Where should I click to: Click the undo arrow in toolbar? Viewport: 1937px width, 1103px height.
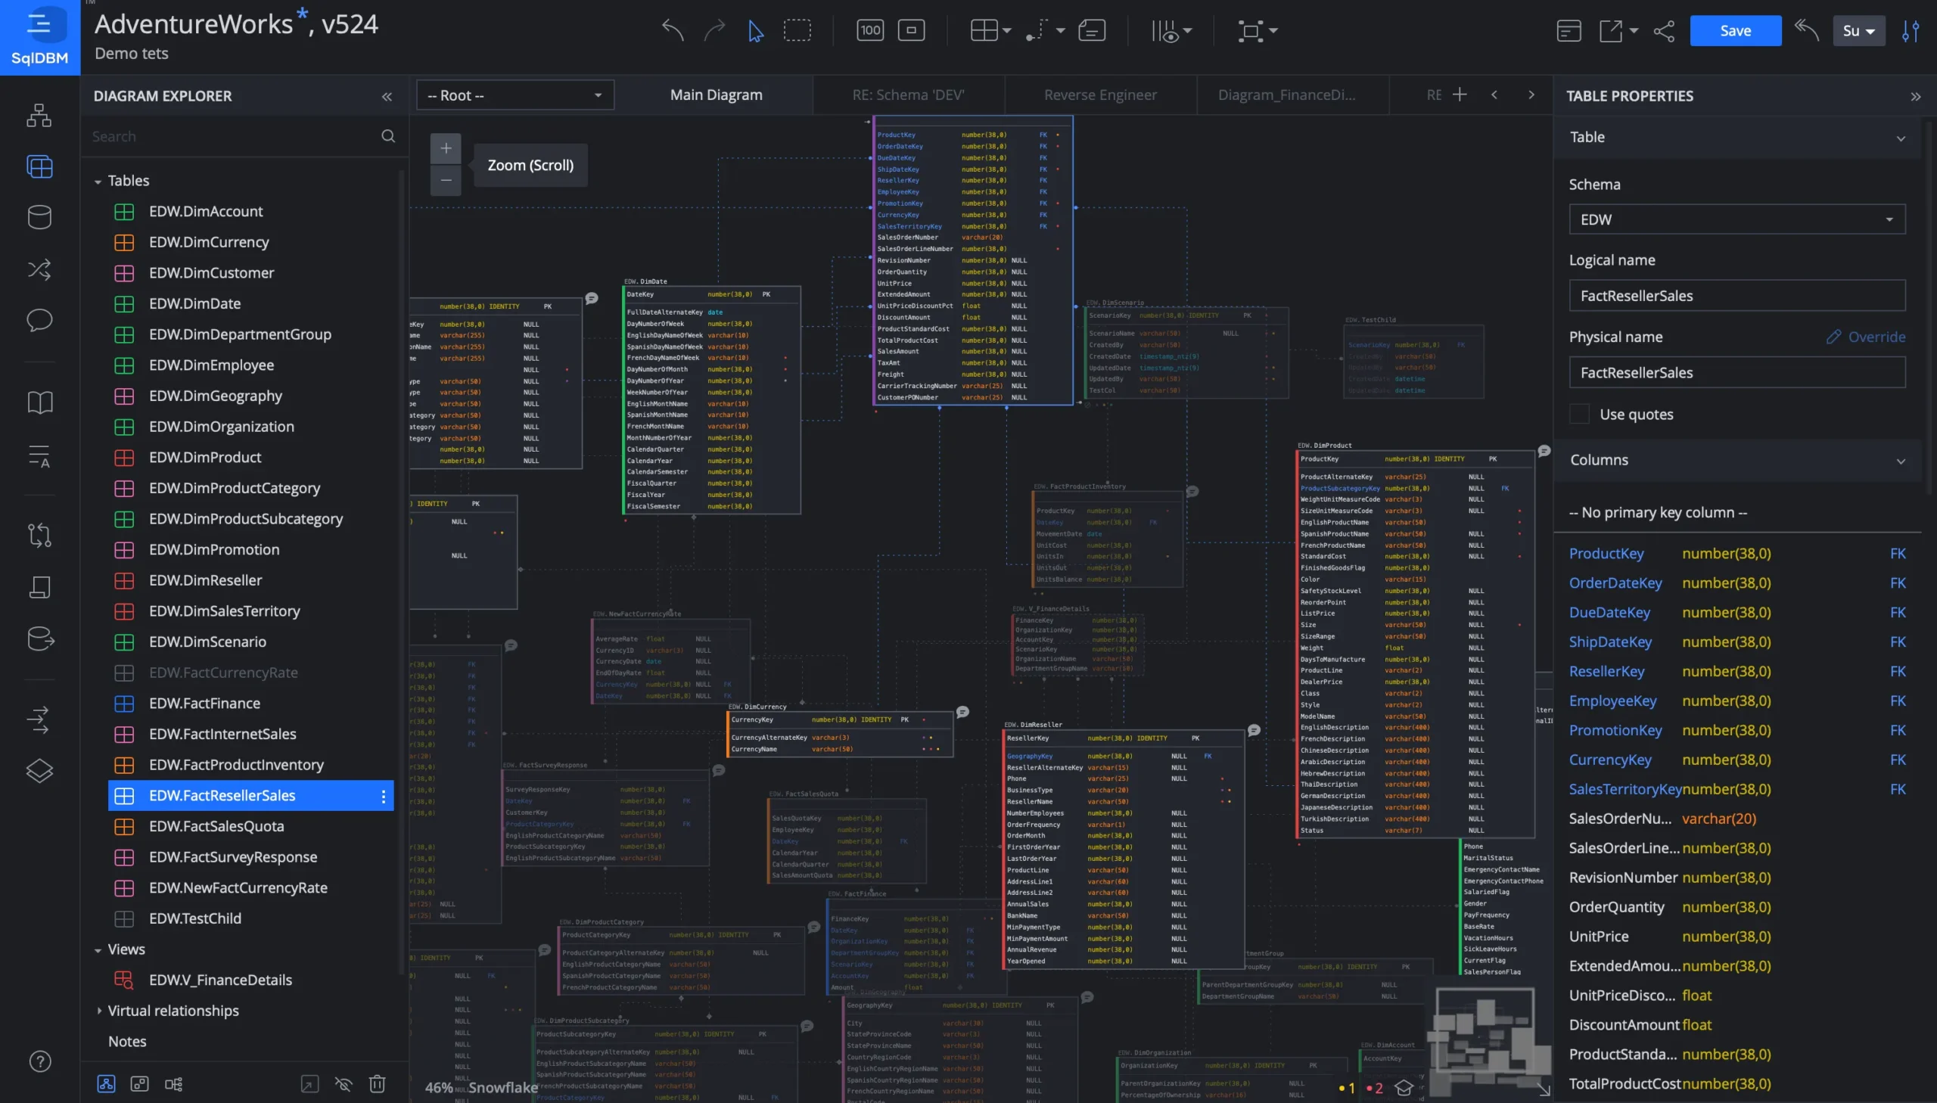tap(672, 30)
